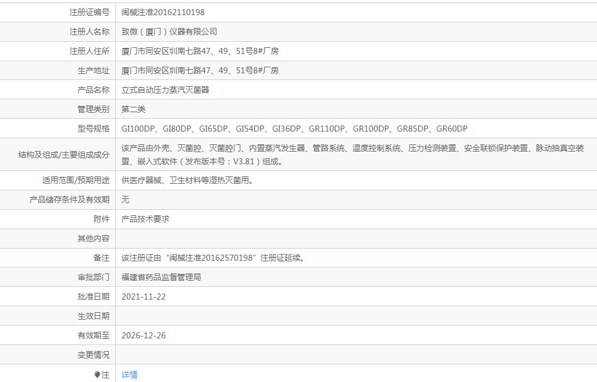597x382 pixels.
Task: Click the 注册人名称 label
Action: coord(89,32)
